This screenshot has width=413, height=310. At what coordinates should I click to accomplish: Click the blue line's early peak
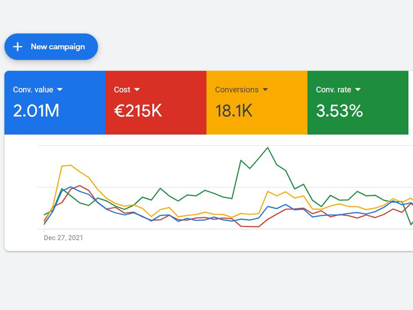click(x=71, y=187)
